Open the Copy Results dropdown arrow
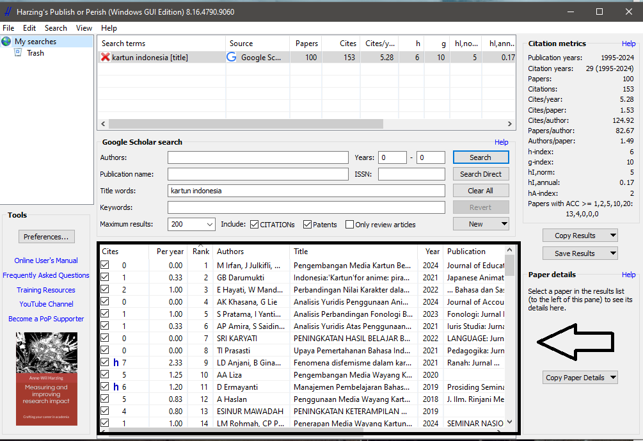The width and height of the screenshot is (643, 441). tap(613, 236)
